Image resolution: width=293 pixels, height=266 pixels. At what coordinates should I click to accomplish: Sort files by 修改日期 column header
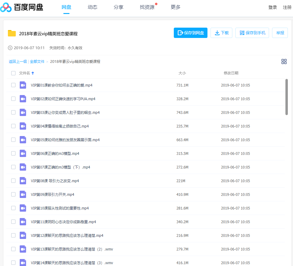(231, 73)
